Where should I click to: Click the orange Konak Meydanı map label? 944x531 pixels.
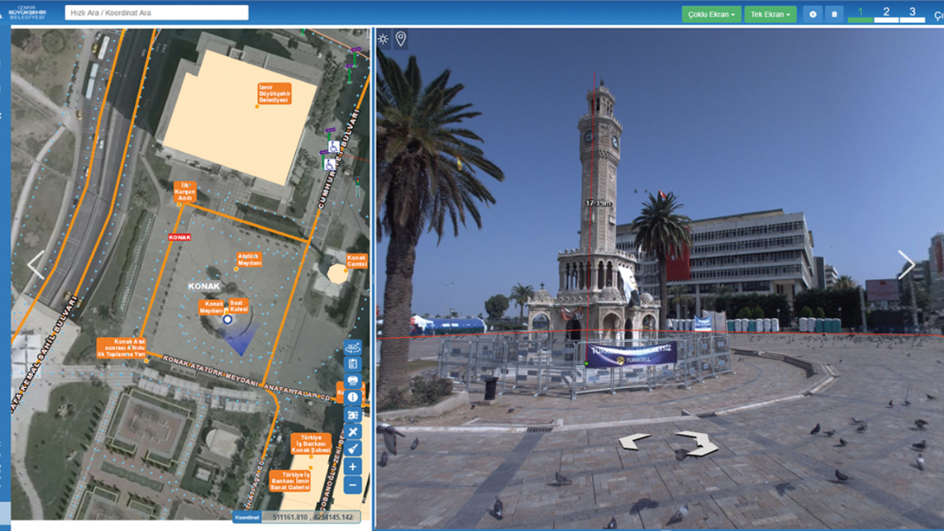(x=212, y=307)
